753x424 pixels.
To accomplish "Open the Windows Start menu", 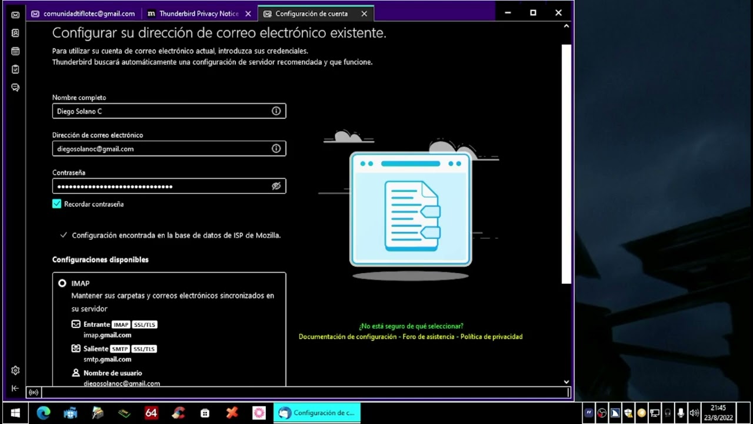I will (15, 413).
